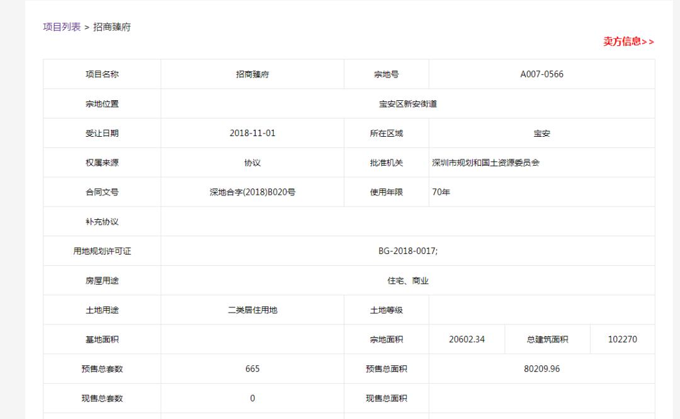Viewport: 680px width, 419px height.
Task: Select total building area 102270
Action: coord(622,340)
